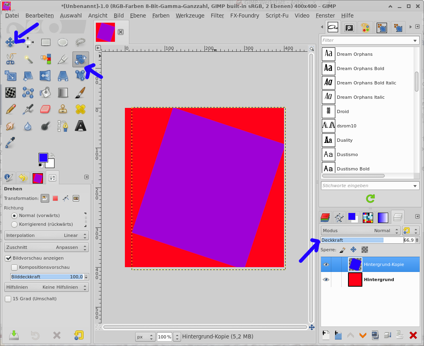Pick the Eraser tool
This screenshot has height=346, width=424.
46,109
